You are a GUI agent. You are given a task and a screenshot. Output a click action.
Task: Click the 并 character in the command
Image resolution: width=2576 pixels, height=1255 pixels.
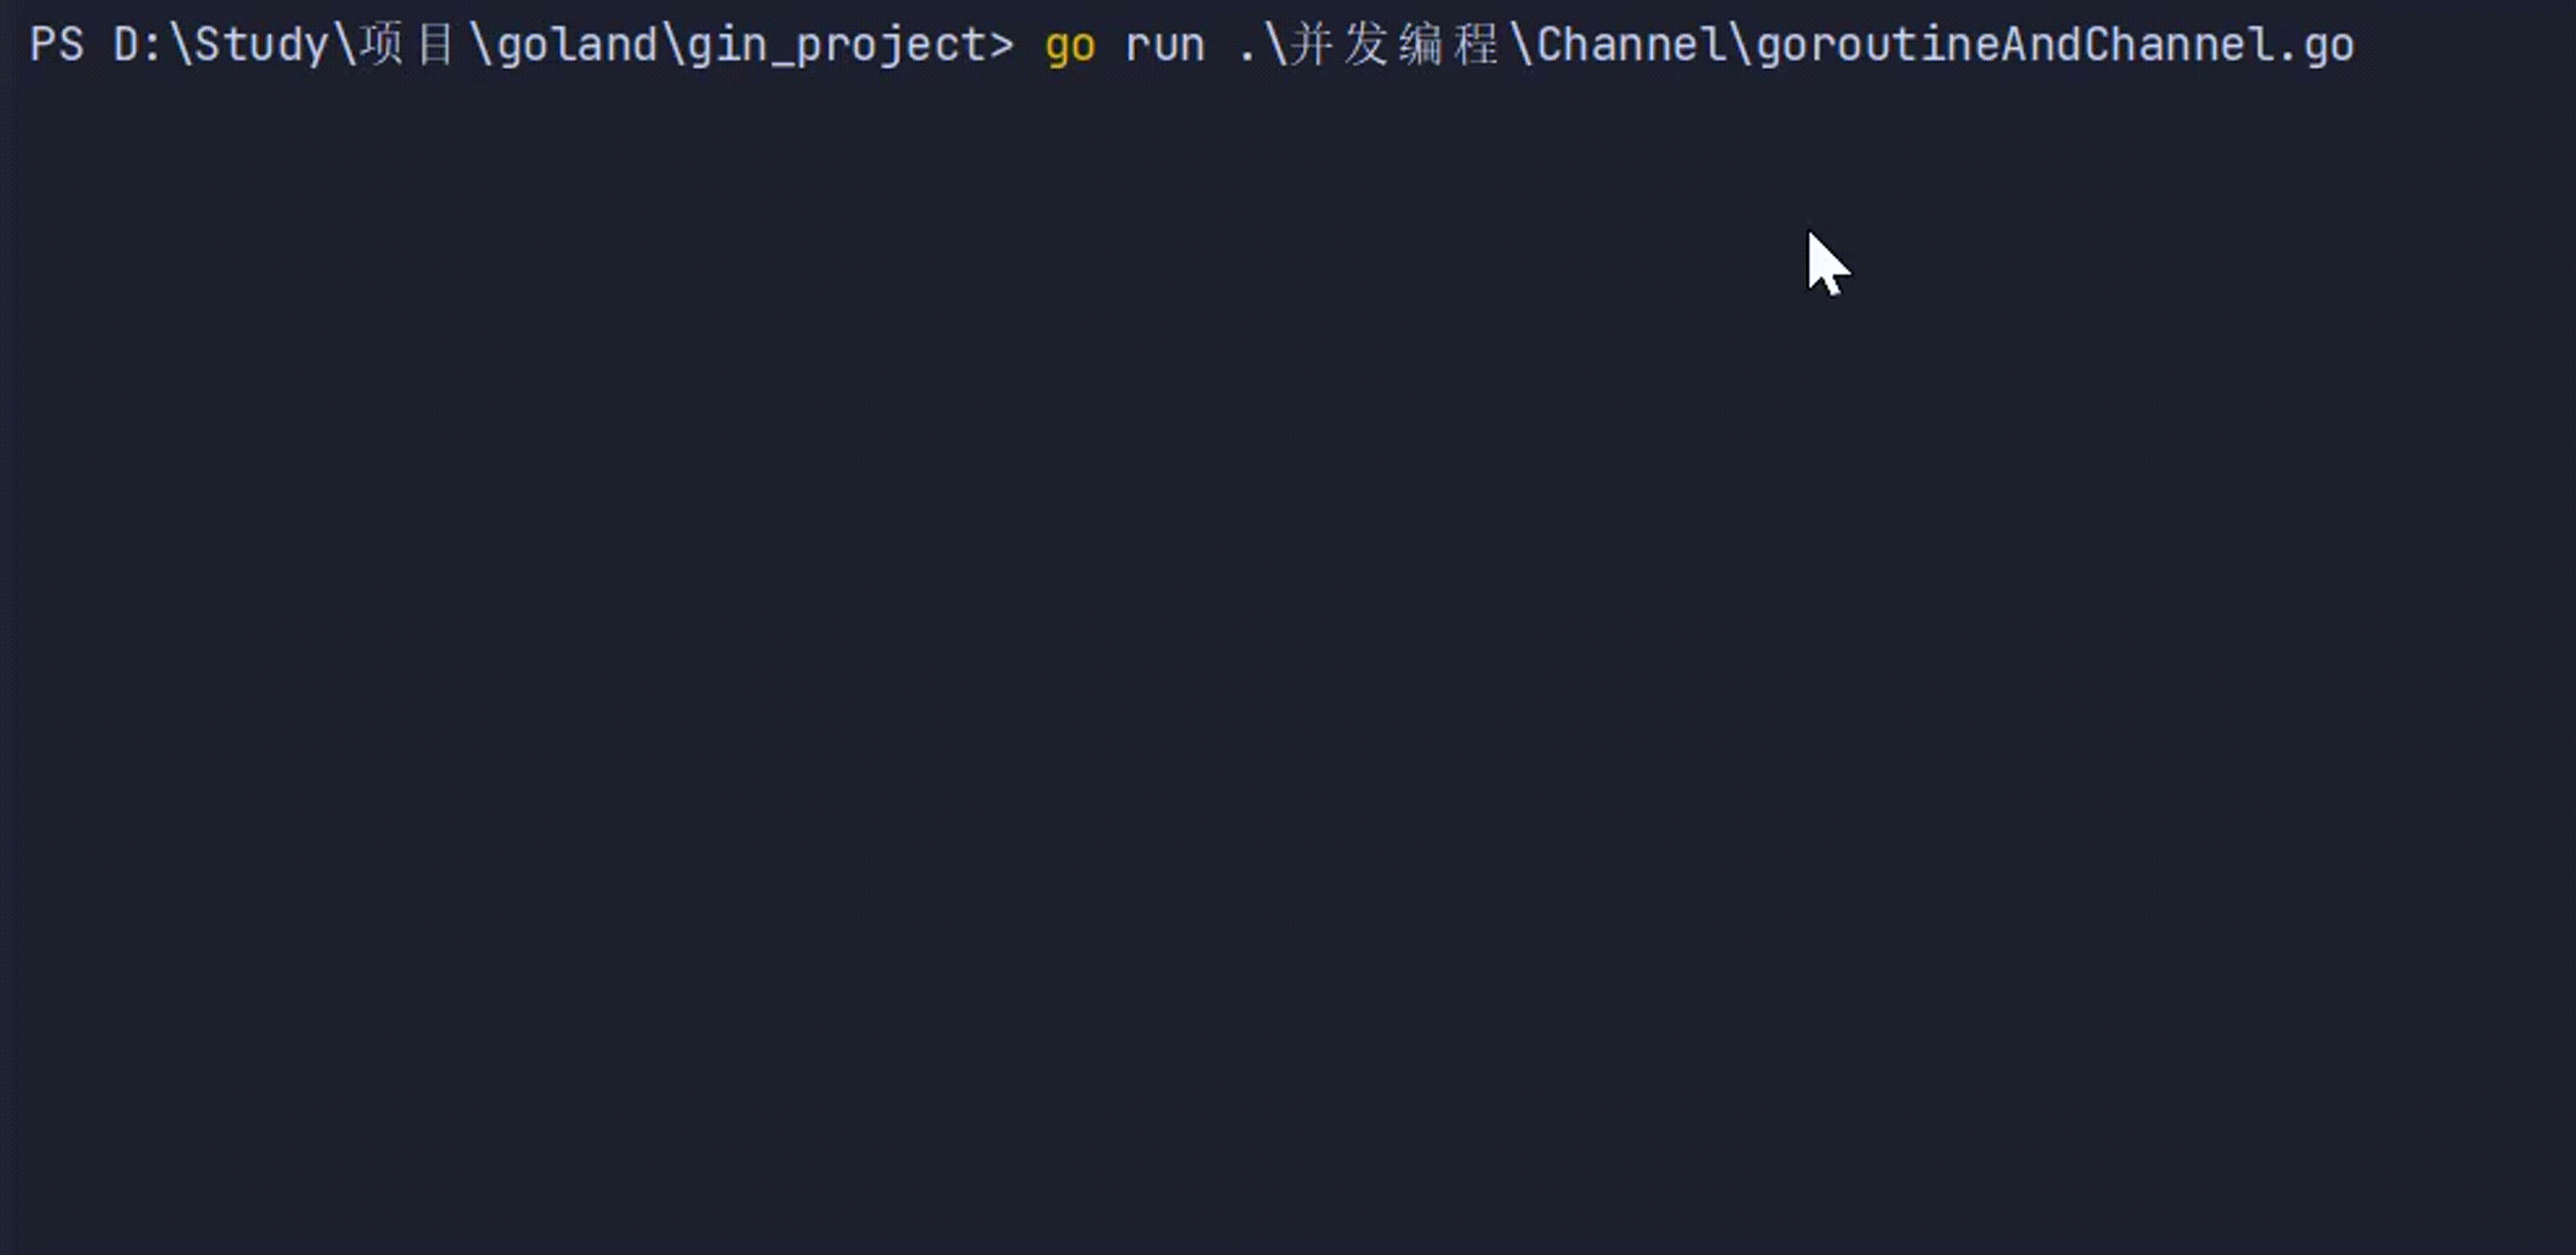tap(1311, 45)
